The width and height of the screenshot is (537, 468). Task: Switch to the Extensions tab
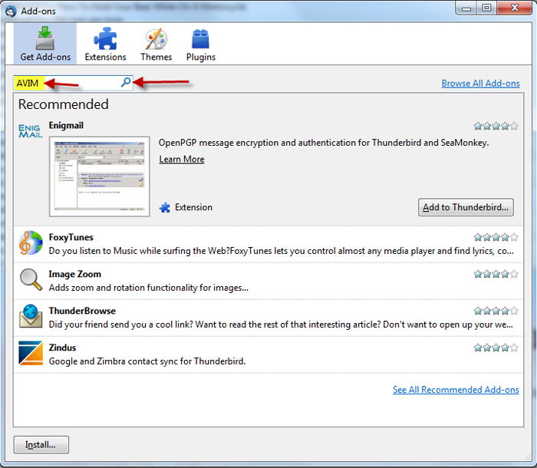click(106, 44)
